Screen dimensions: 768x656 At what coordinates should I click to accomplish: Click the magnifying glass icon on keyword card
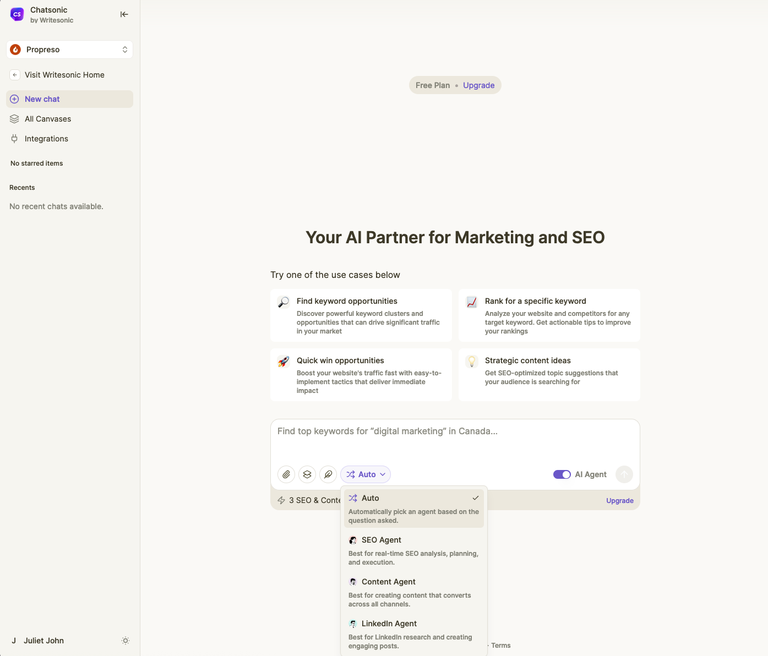click(x=284, y=302)
